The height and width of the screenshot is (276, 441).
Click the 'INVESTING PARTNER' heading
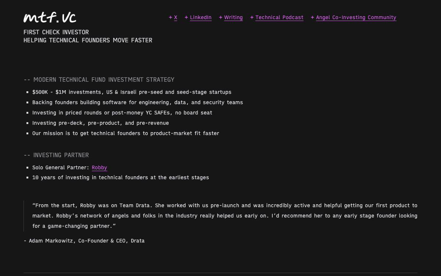(56, 155)
